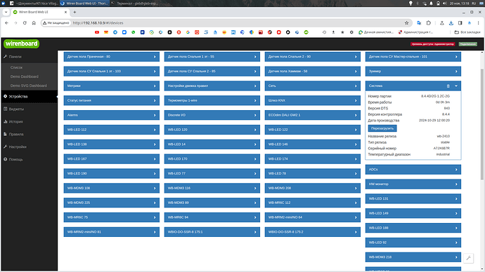
Task: Open the system notifications bell icon
Action: (431, 4)
